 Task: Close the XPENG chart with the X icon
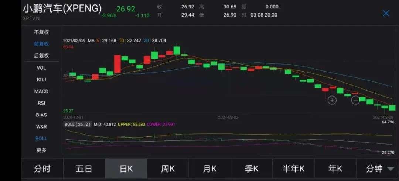(386, 13)
